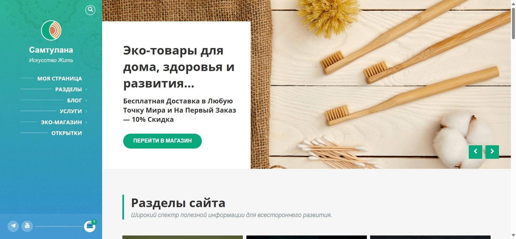Click the cart item count badge
Image resolution: width=516 pixels, height=239 pixels.
pyautogui.click(x=94, y=222)
